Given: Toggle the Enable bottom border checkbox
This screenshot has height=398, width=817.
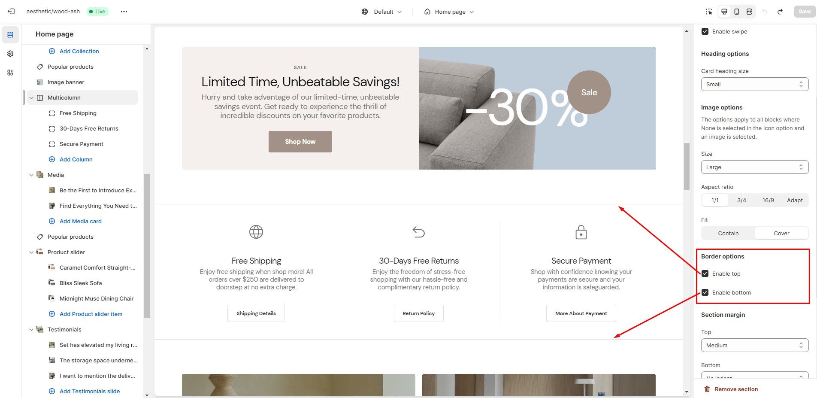Looking at the screenshot, I should 705,292.
